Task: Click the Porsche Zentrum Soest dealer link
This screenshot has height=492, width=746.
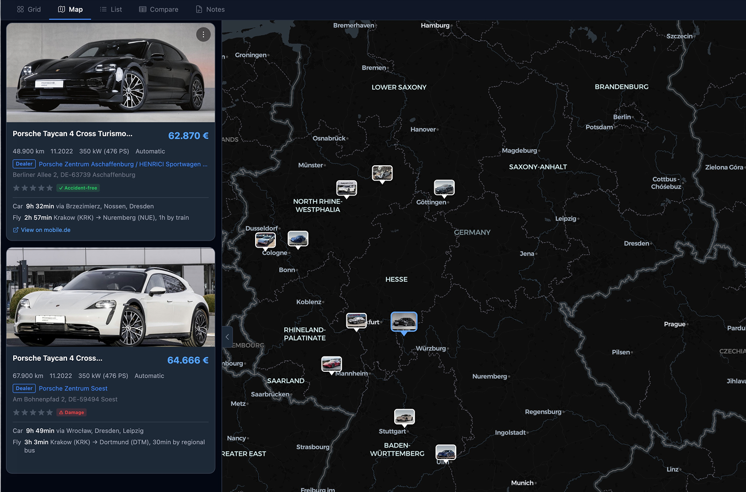Action: click(73, 388)
